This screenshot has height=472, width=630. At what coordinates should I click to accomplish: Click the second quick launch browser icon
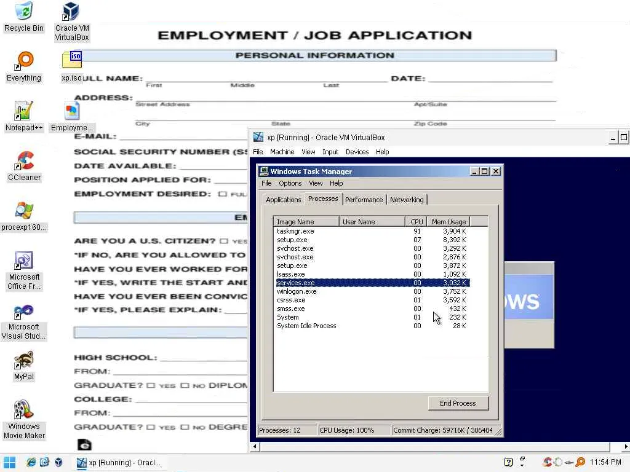[44, 462]
